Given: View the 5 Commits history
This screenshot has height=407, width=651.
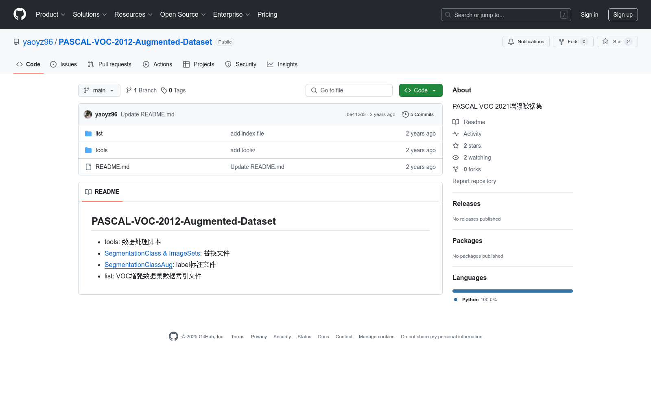Looking at the screenshot, I should click(418, 114).
